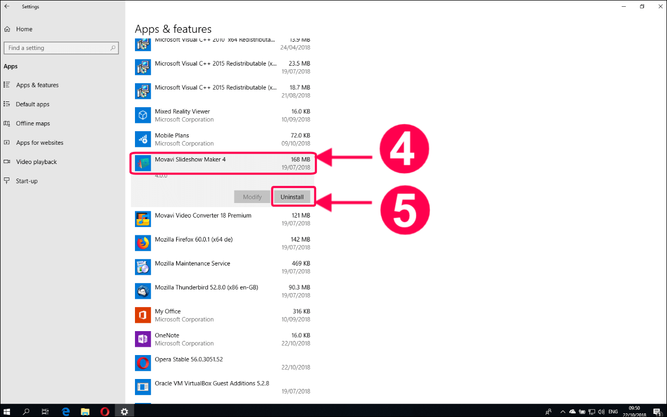Viewport: 667px width, 417px height.
Task: Click the Visual C++ 2015 23.5 MB icon
Action: 143,67
